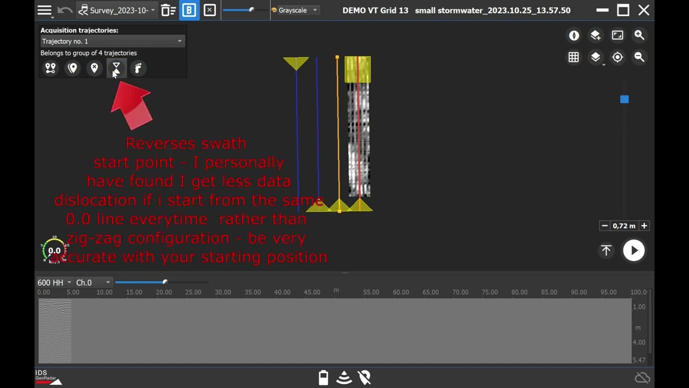Click the blue square on the depth slider
Viewport: 689px width, 388px height.
coord(624,99)
